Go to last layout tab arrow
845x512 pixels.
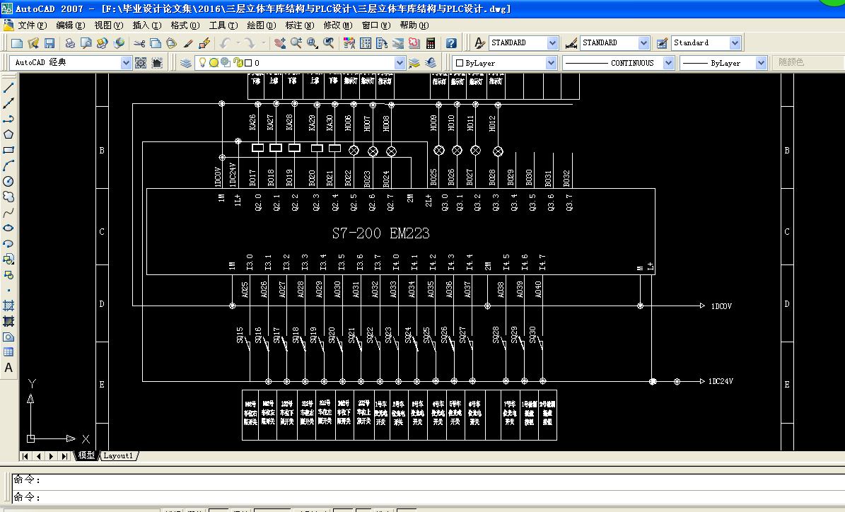64,456
